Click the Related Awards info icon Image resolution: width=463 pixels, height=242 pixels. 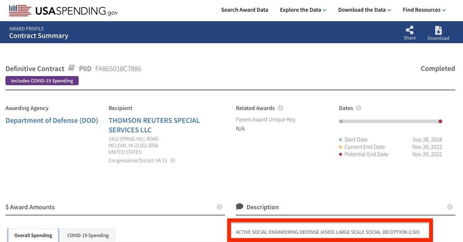tap(280, 108)
